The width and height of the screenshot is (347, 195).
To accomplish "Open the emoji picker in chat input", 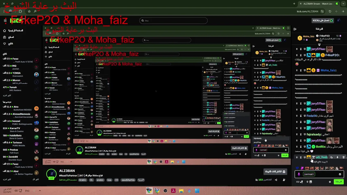I will click(340, 174).
